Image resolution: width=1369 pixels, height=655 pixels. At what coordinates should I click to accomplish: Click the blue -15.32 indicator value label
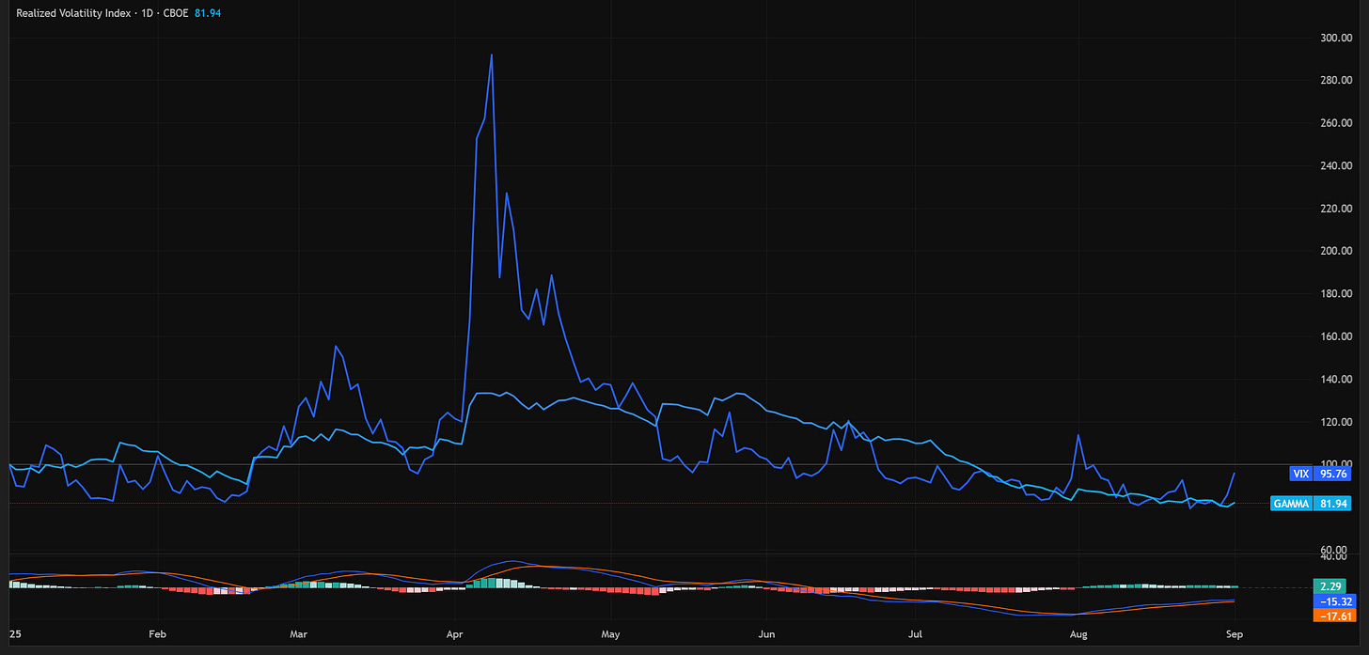pyautogui.click(x=1333, y=601)
